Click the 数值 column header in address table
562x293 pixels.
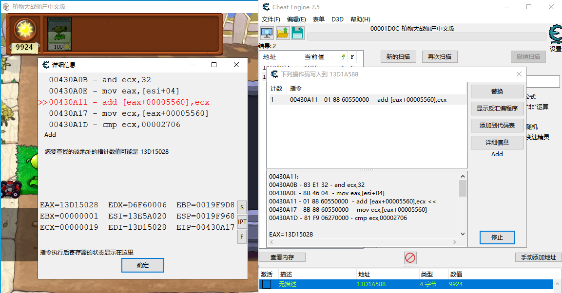[456, 275]
